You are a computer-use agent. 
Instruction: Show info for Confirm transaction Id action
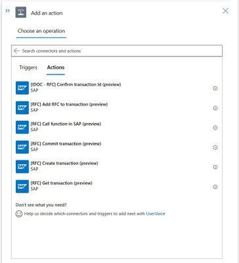(x=215, y=88)
